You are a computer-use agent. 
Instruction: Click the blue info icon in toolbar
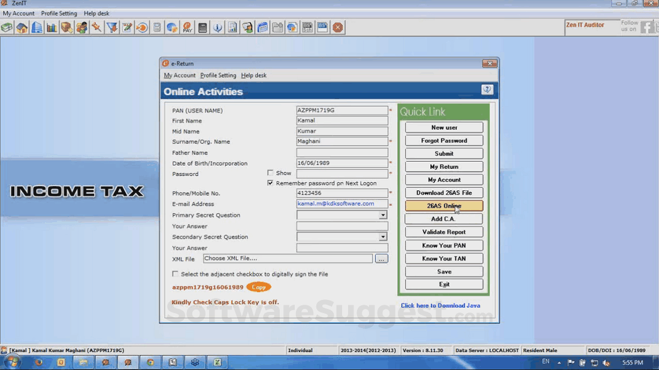click(x=217, y=28)
